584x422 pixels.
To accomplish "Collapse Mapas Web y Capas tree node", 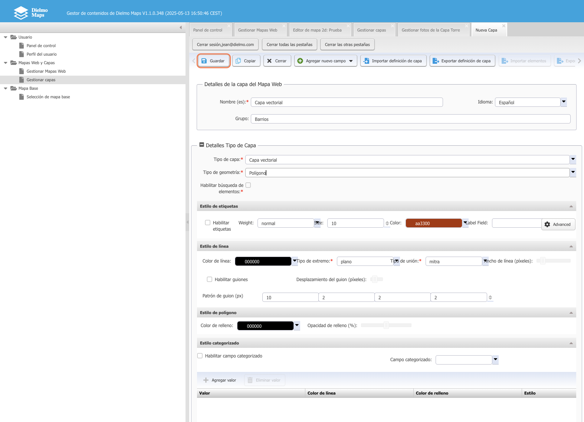I will pyautogui.click(x=6, y=63).
